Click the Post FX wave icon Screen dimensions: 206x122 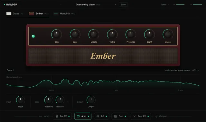click(135, 116)
